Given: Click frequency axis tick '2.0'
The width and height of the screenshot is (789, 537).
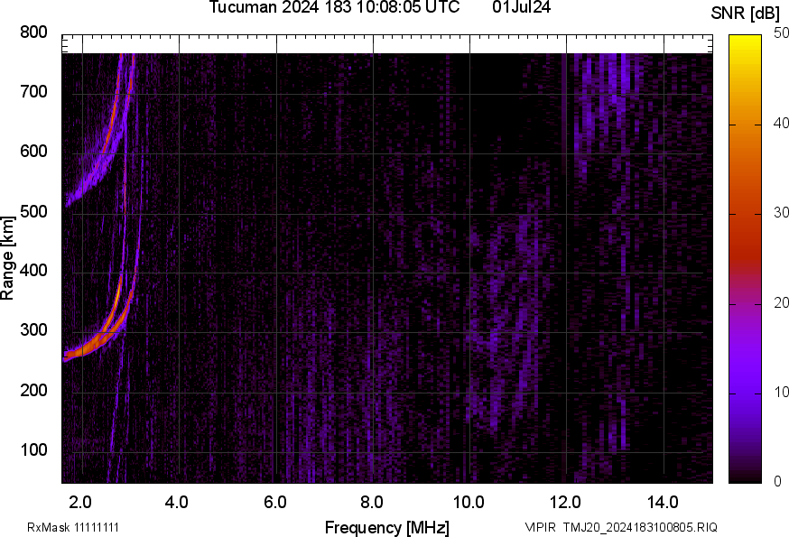Looking at the screenshot, I should 80,502.
